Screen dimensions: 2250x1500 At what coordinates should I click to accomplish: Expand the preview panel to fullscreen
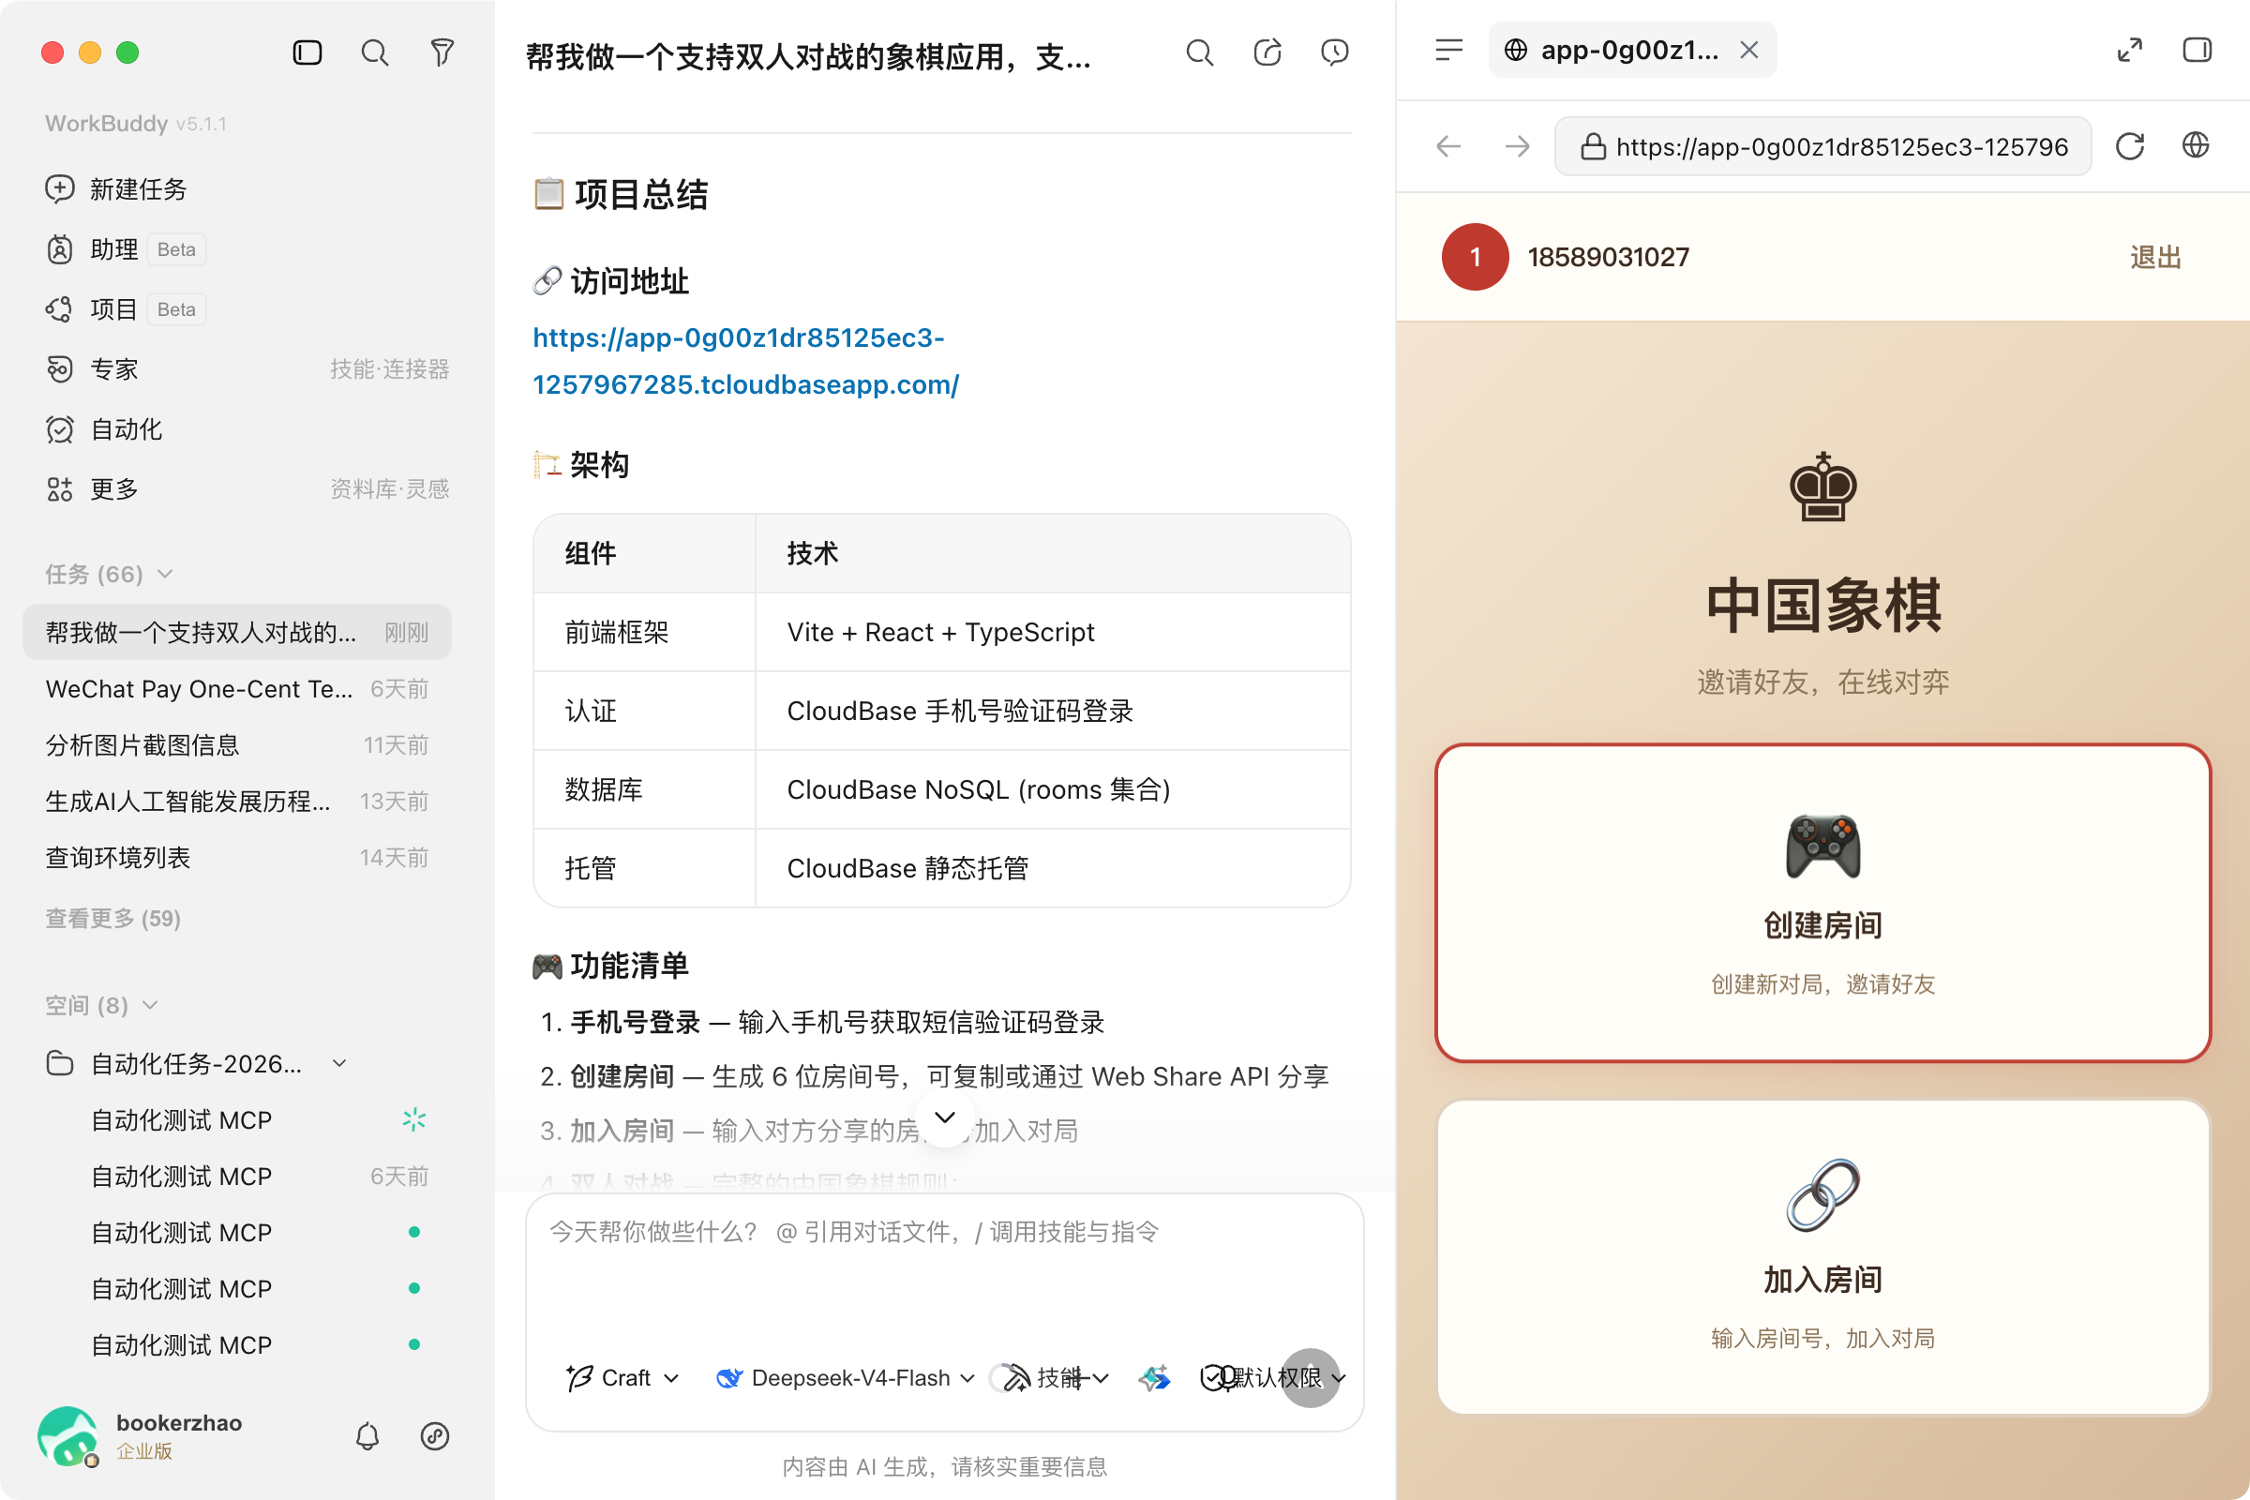pyautogui.click(x=2129, y=50)
